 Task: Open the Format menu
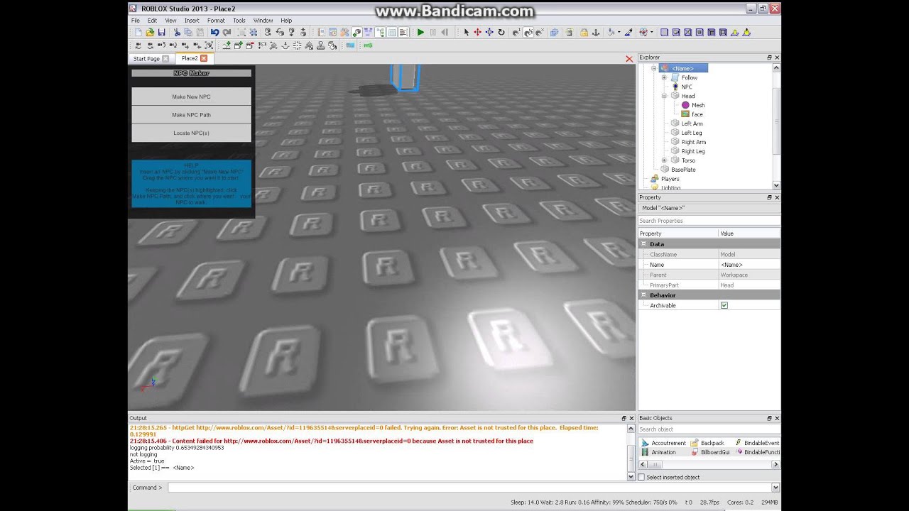coord(216,21)
